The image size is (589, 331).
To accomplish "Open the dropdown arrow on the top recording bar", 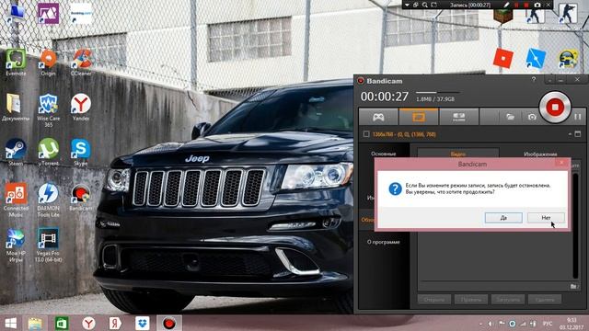I will tap(407, 5).
